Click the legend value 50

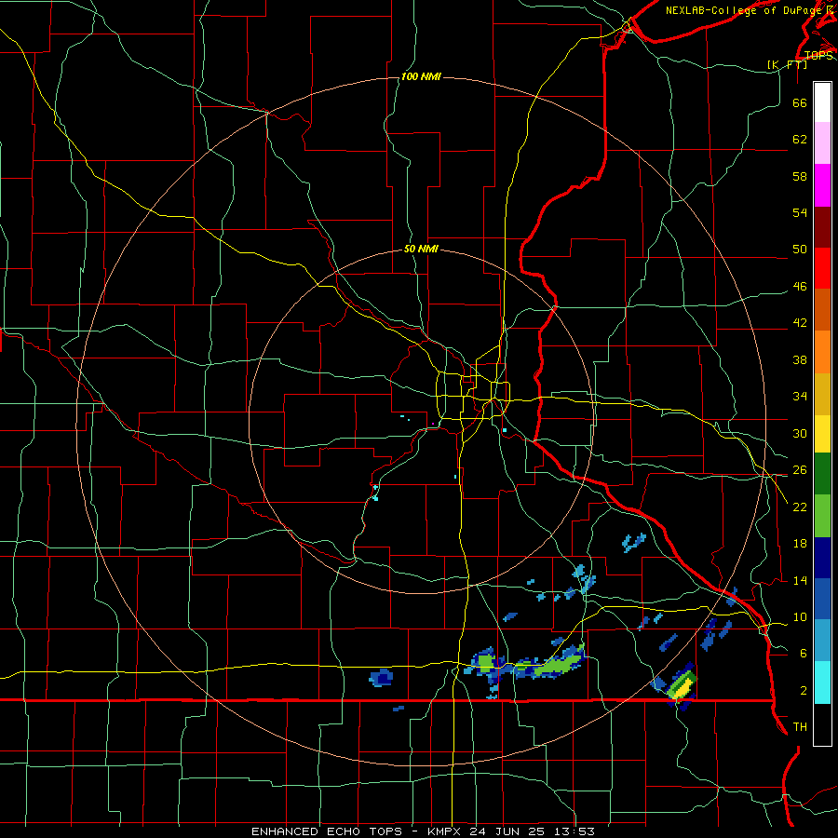click(x=800, y=249)
